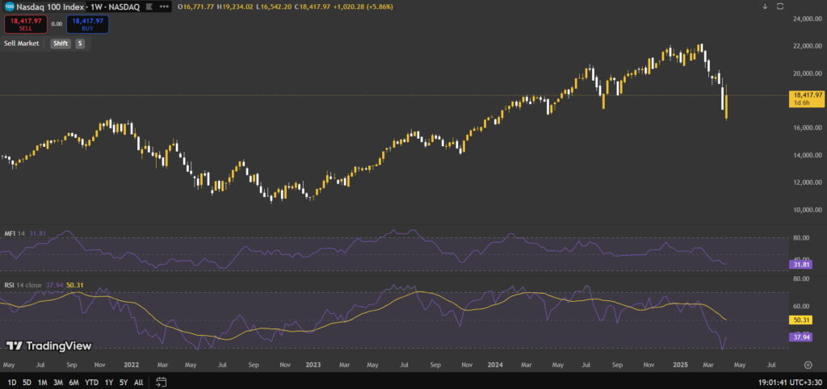Click the flag icon beside NASDAQ
The width and height of the screenshot is (827, 389).
149,6
